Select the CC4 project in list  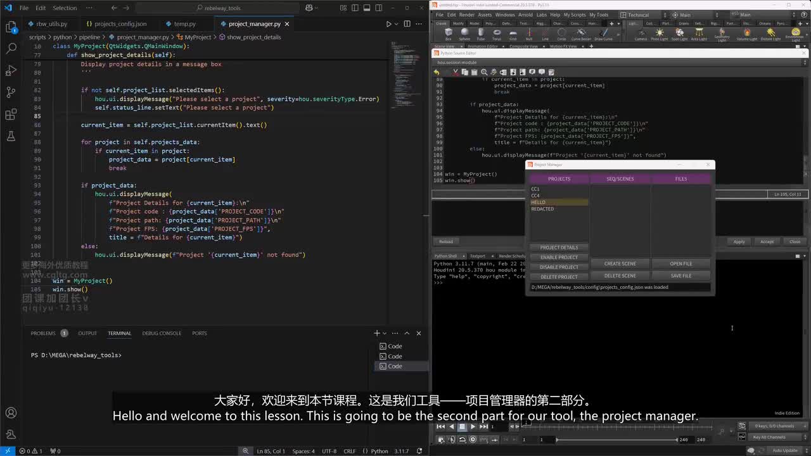click(559, 196)
